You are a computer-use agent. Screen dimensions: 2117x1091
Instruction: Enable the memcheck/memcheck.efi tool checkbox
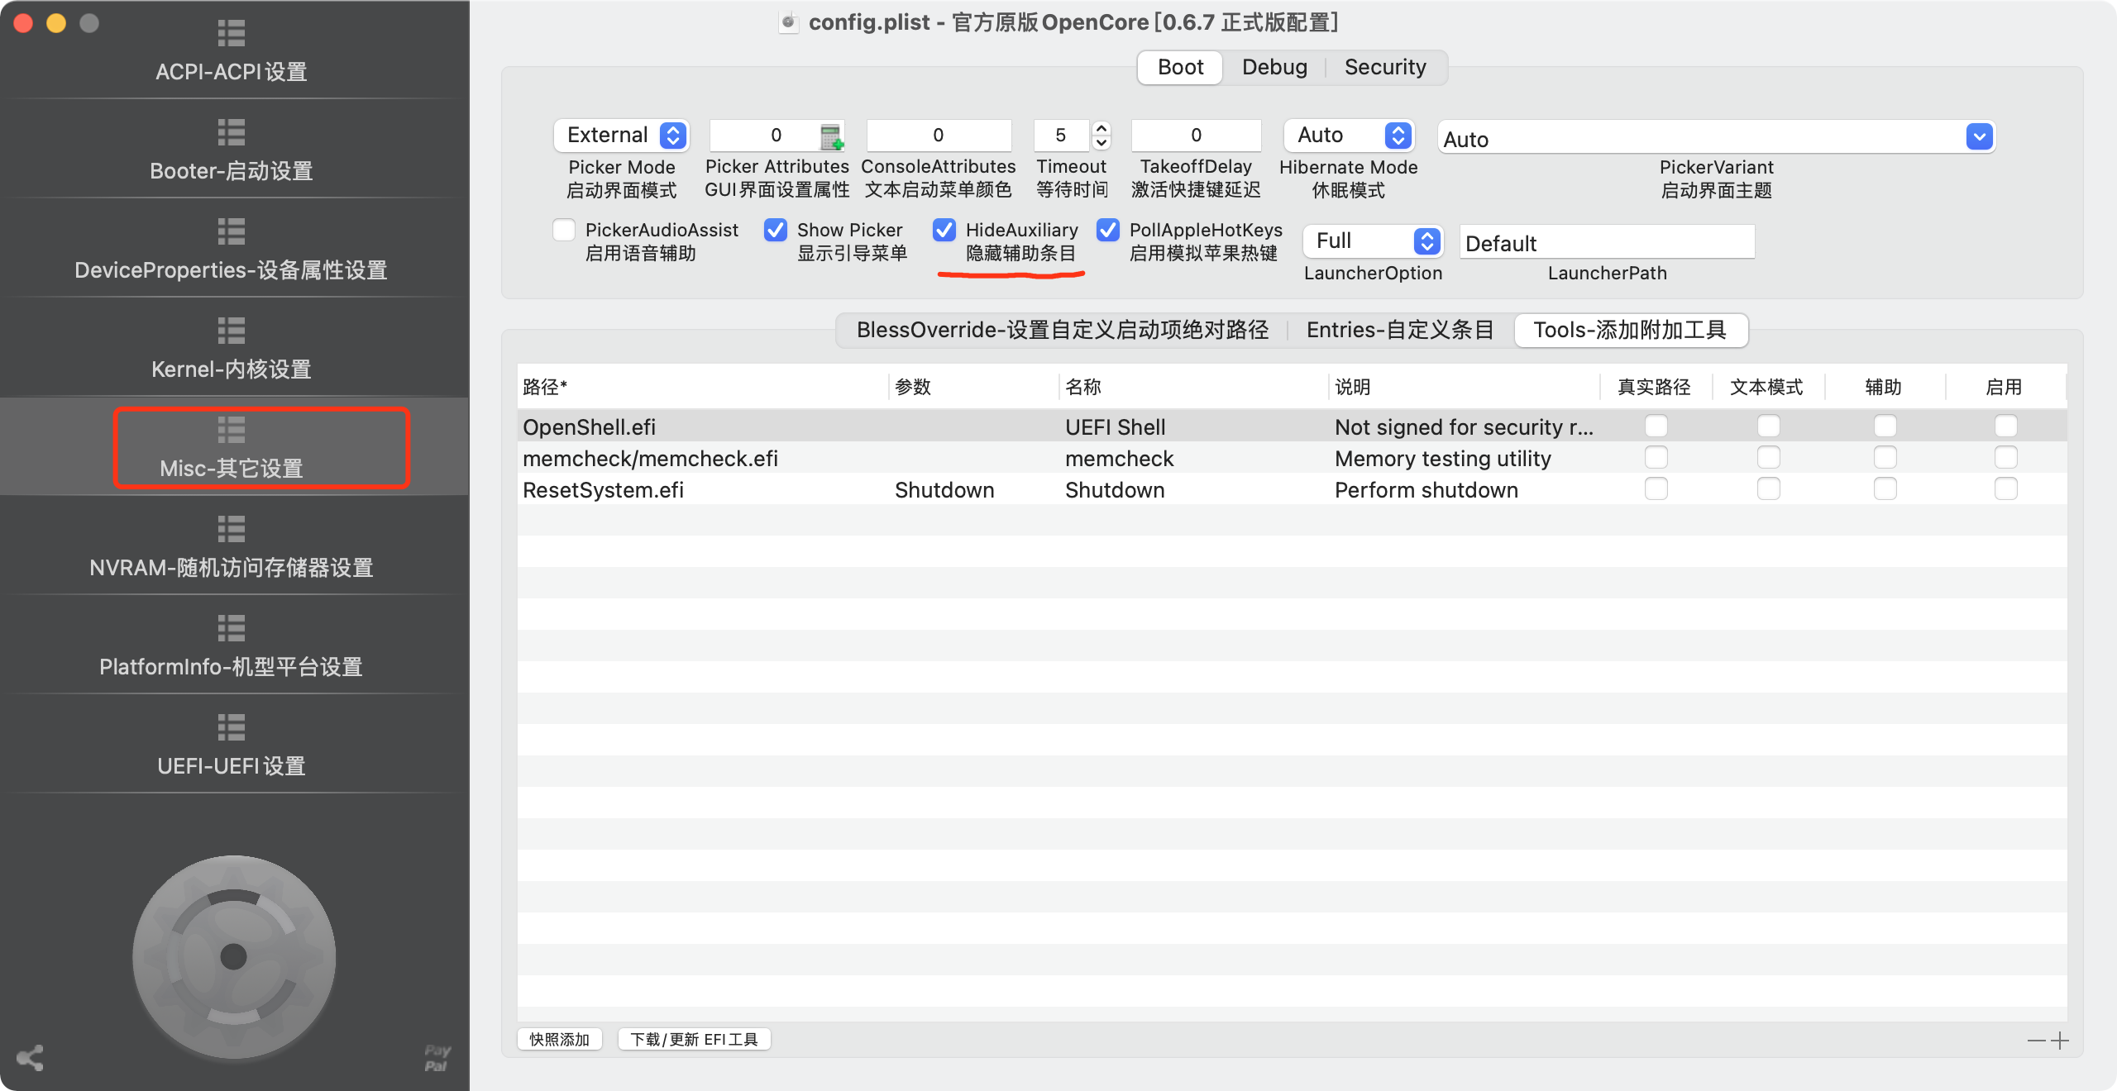click(x=2005, y=457)
